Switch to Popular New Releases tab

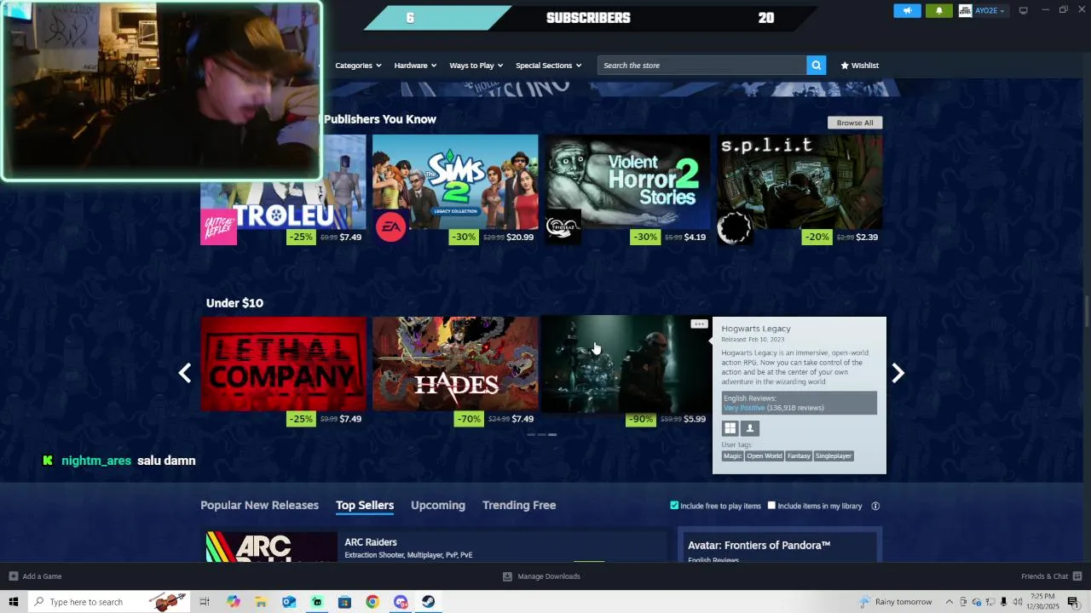[x=259, y=505]
